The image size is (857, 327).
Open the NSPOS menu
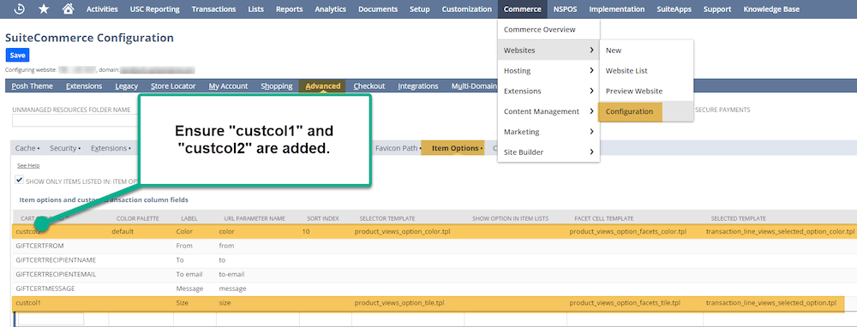[x=565, y=9]
